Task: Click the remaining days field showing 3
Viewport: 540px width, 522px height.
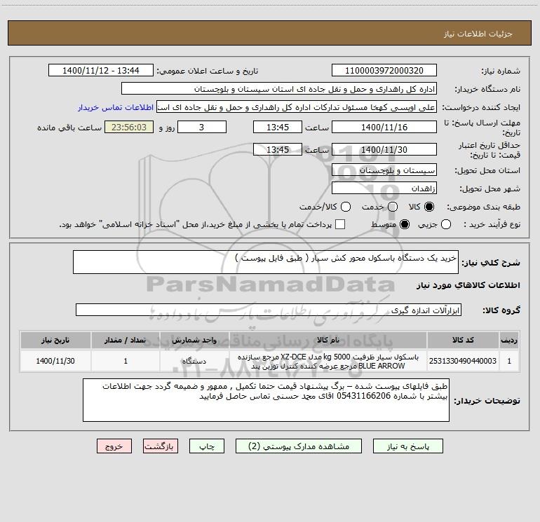Action: point(202,128)
